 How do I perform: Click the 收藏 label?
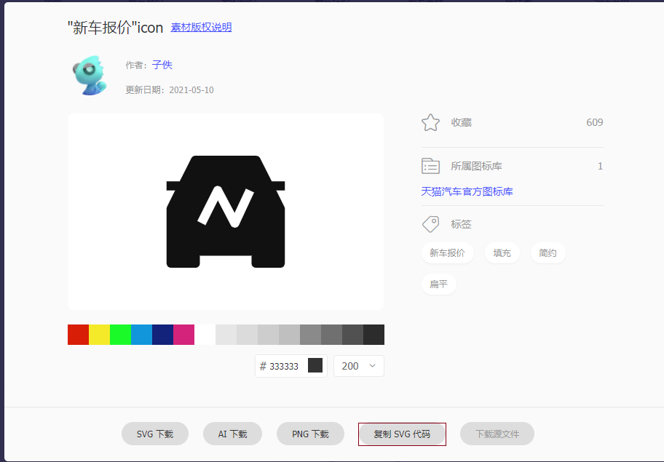(461, 122)
